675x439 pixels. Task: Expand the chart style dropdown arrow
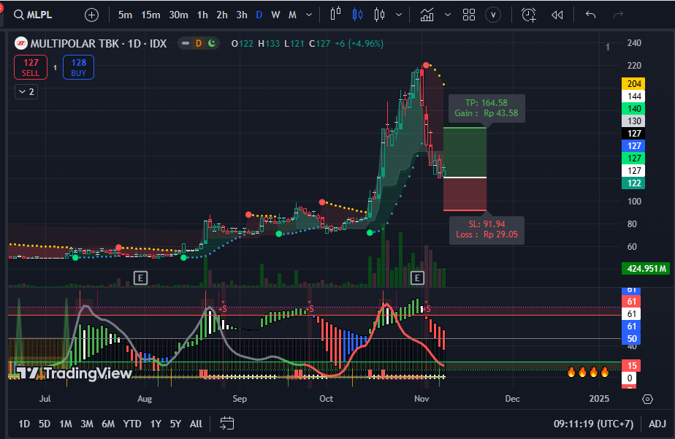(x=399, y=15)
